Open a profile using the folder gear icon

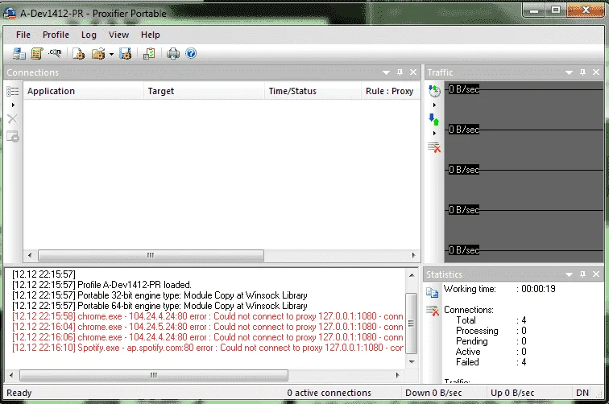pyautogui.click(x=98, y=54)
